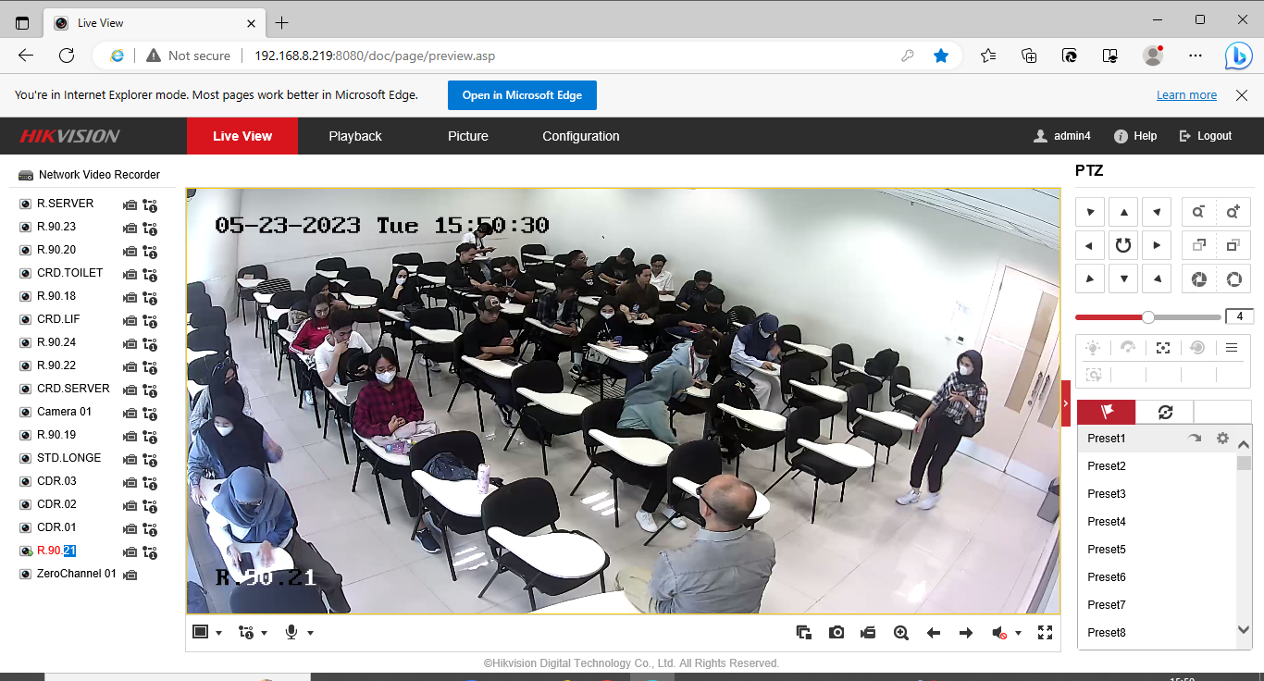1264x681 pixels.
Task: Mute or unmute the speaker icon
Action: click(999, 633)
